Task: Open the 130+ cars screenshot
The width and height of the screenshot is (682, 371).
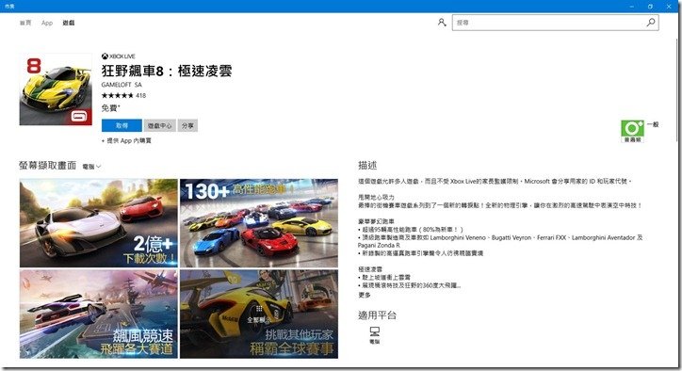Action: (259, 223)
